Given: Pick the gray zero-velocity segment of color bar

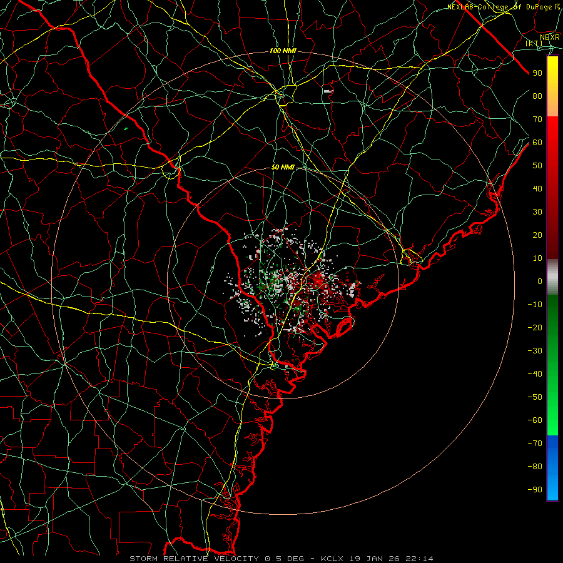Looking at the screenshot, I should 552,277.
